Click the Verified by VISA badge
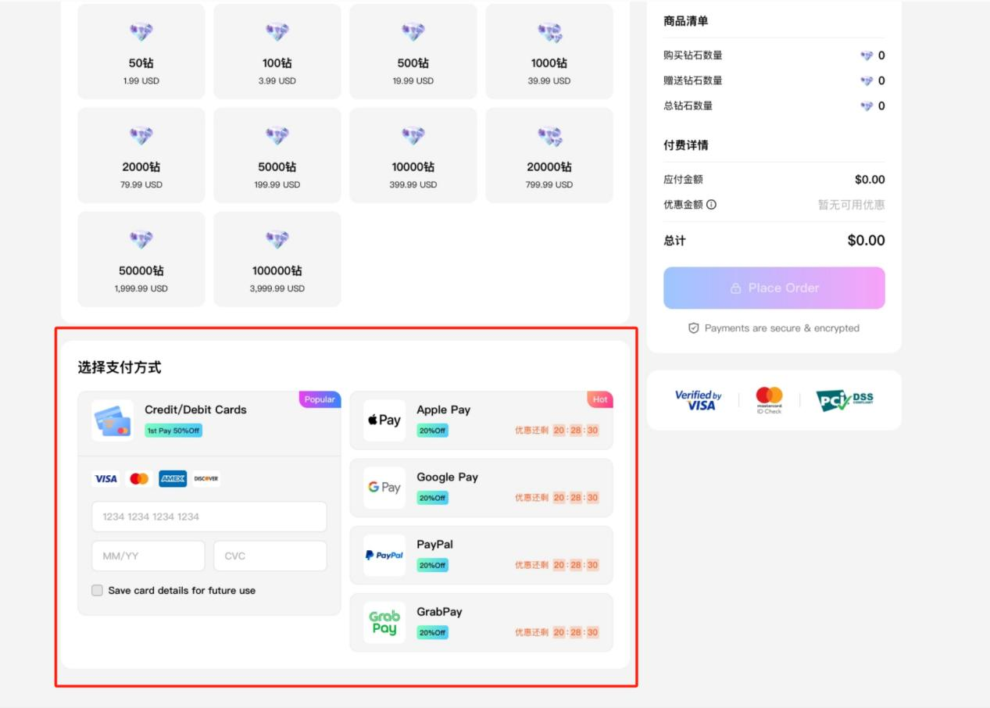This screenshot has height=708, width=990. click(x=698, y=400)
